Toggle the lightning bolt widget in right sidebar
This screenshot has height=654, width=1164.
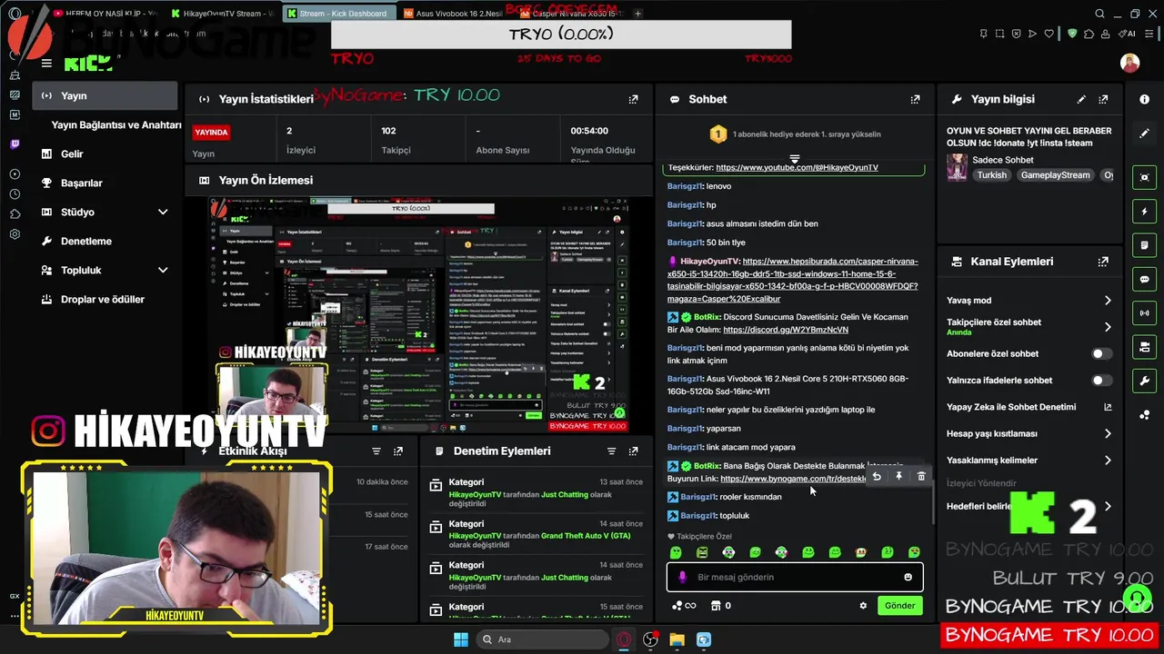click(1144, 212)
